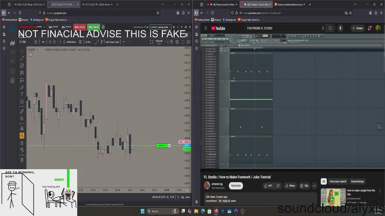385x216 pixels.
Task: Open chart settings gear in toolbar
Action: point(177,42)
